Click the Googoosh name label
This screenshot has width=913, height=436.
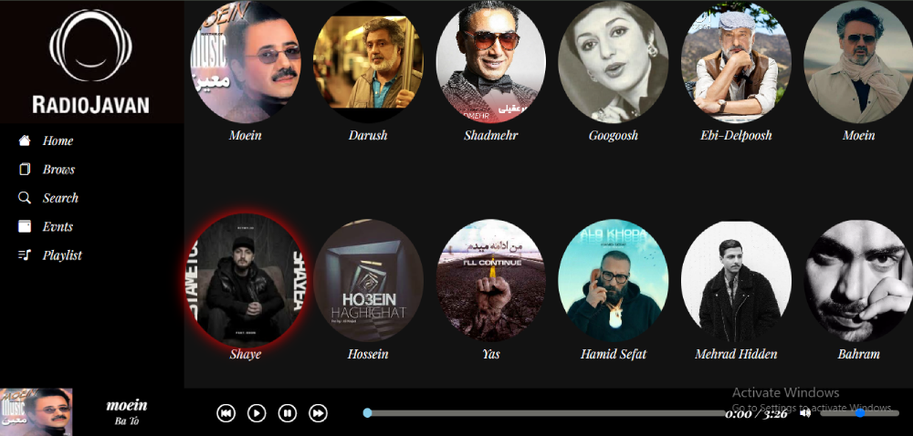point(614,135)
